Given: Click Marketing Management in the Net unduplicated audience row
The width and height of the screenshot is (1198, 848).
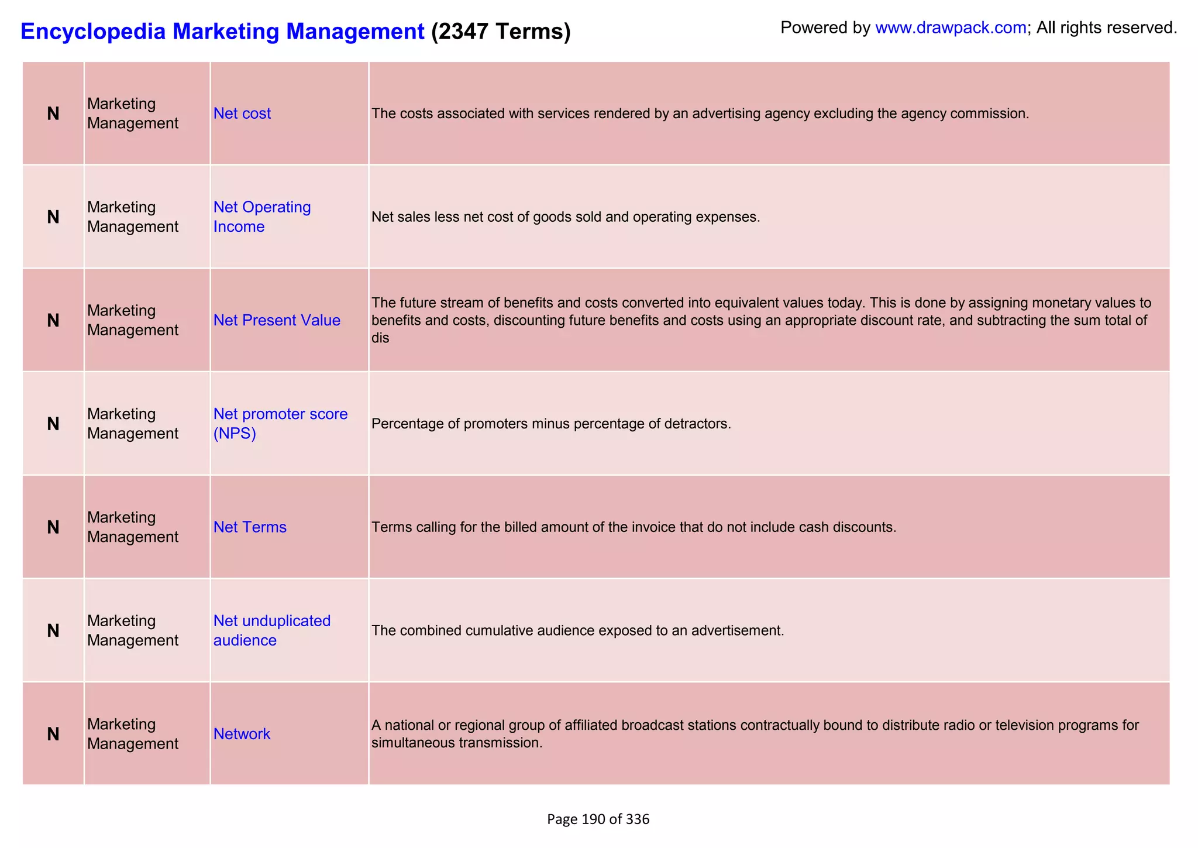Looking at the screenshot, I should 133,630.
